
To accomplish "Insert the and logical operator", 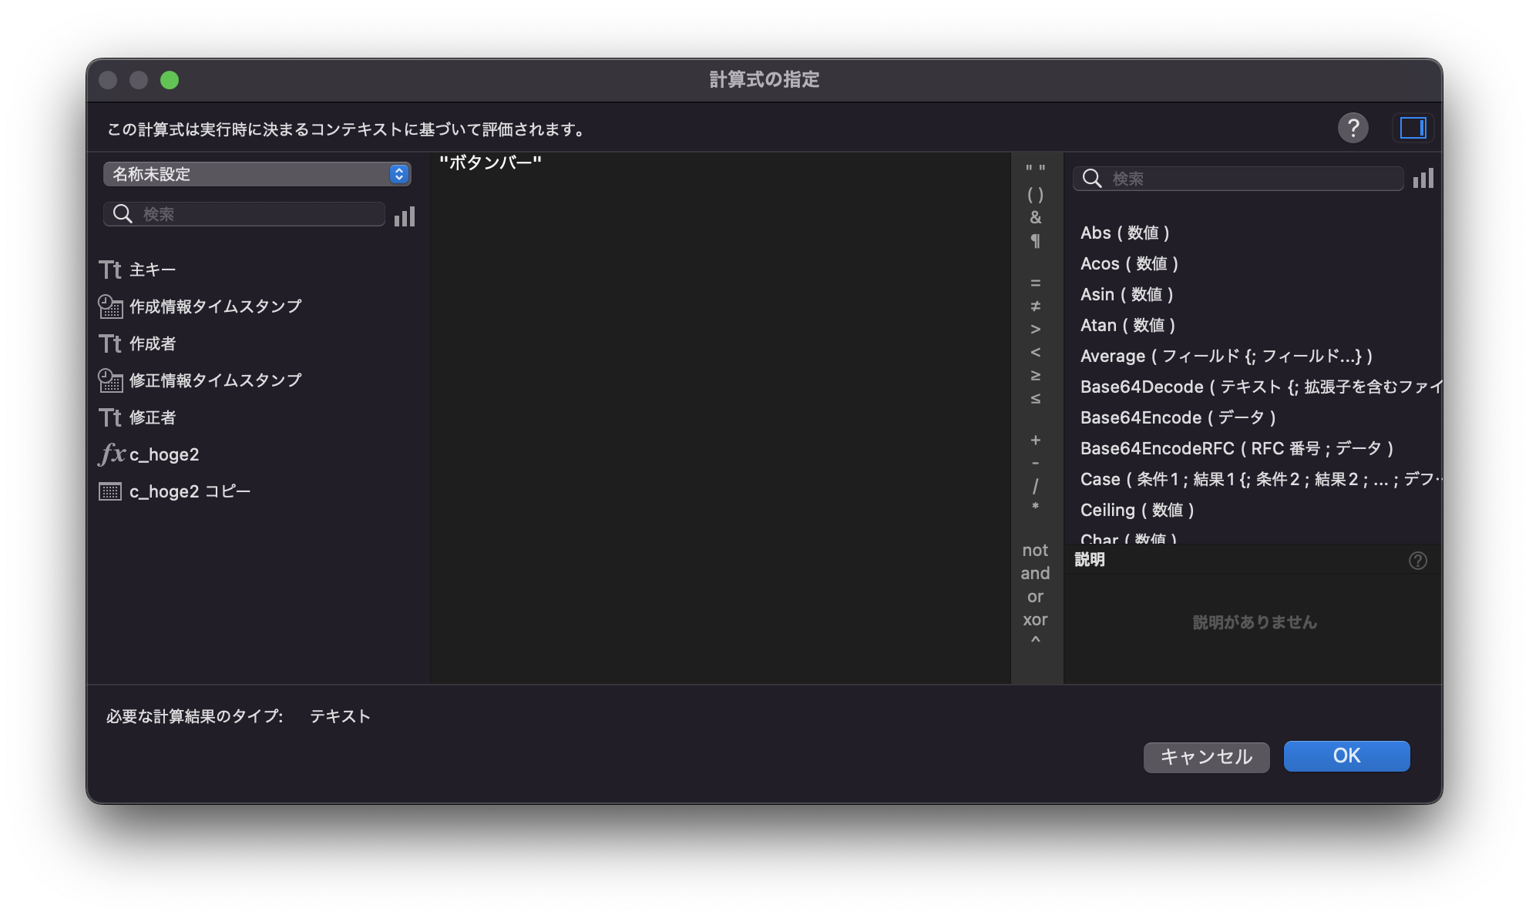I will (1036, 574).
